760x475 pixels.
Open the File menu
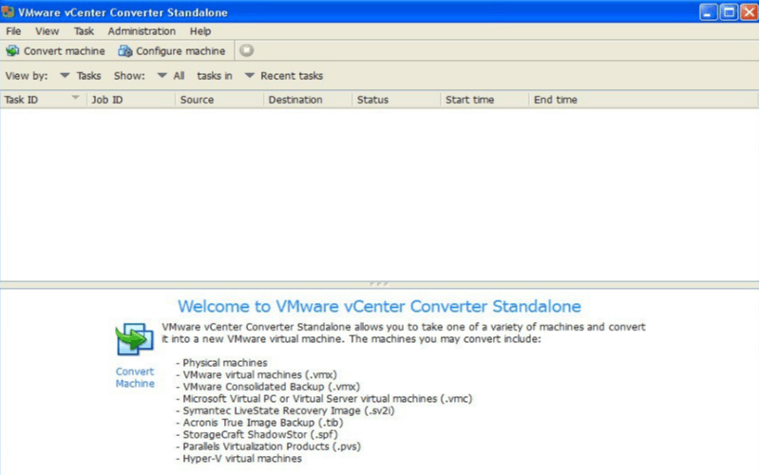13,31
